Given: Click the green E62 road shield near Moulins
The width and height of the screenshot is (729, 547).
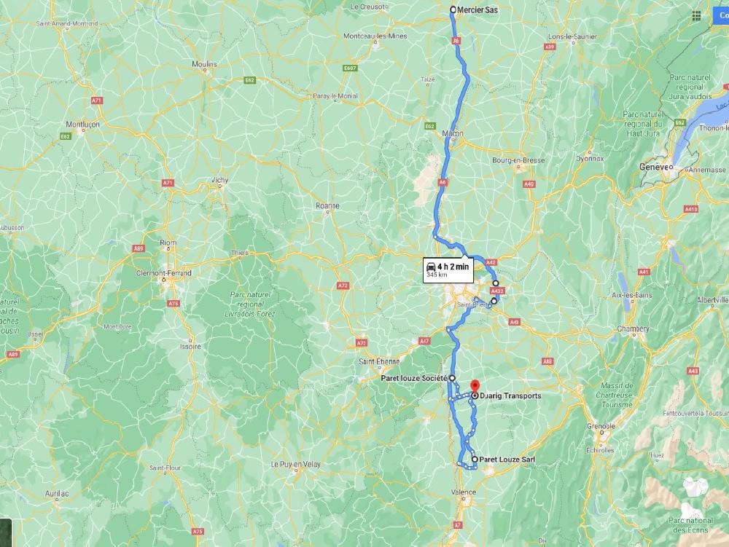Looking at the screenshot, I should (x=249, y=80).
